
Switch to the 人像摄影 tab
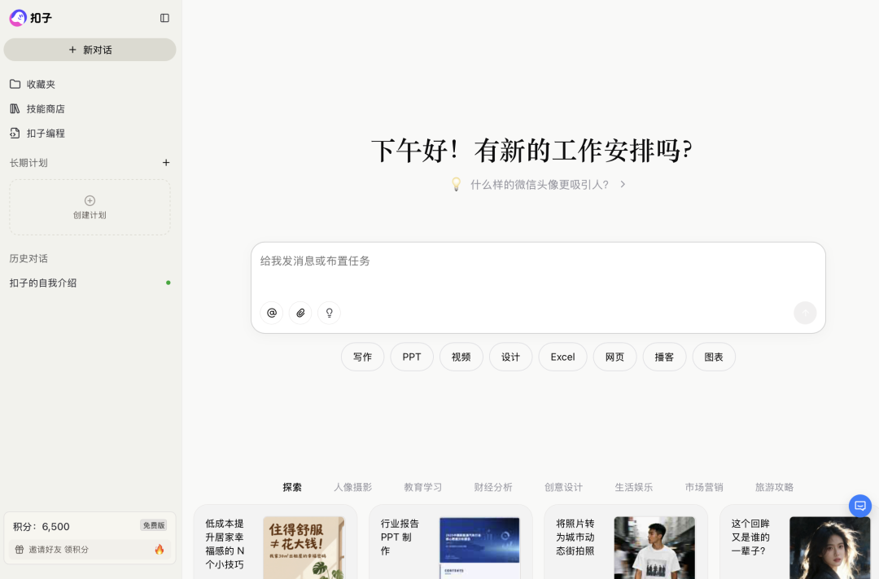tap(352, 487)
